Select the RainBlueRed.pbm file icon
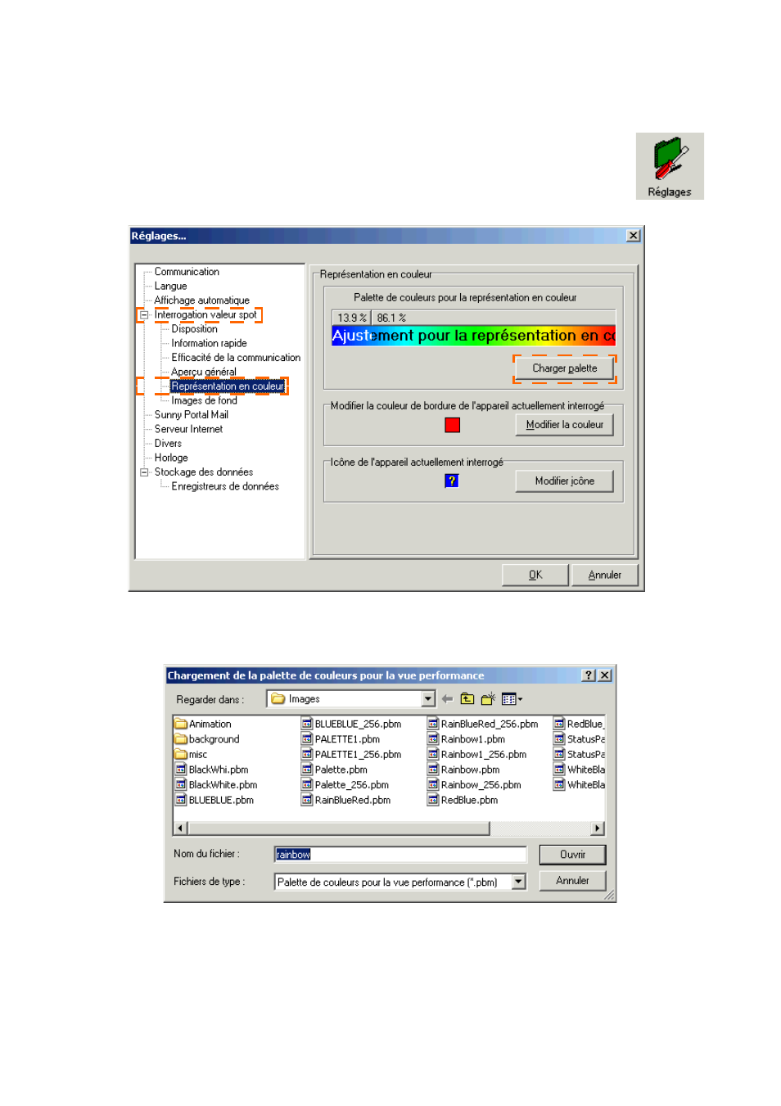 pyautogui.click(x=307, y=801)
